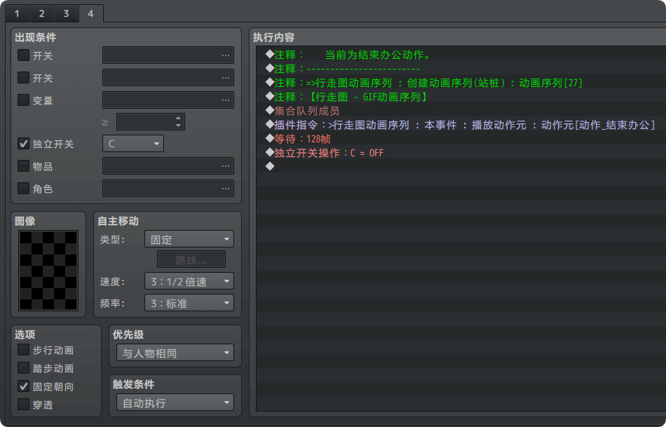This screenshot has height=427, width=666.
Task: Open event page tab 3
Action: [65, 13]
